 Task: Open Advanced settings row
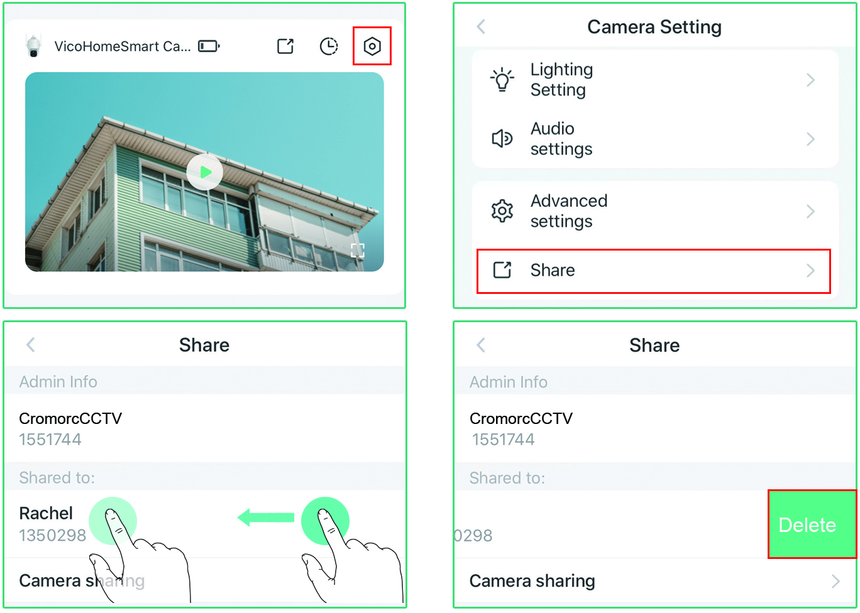tap(655, 211)
